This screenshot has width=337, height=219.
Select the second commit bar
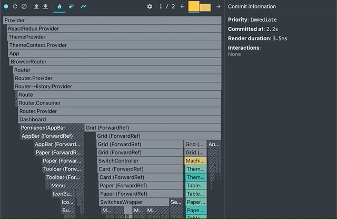(x=205, y=7)
